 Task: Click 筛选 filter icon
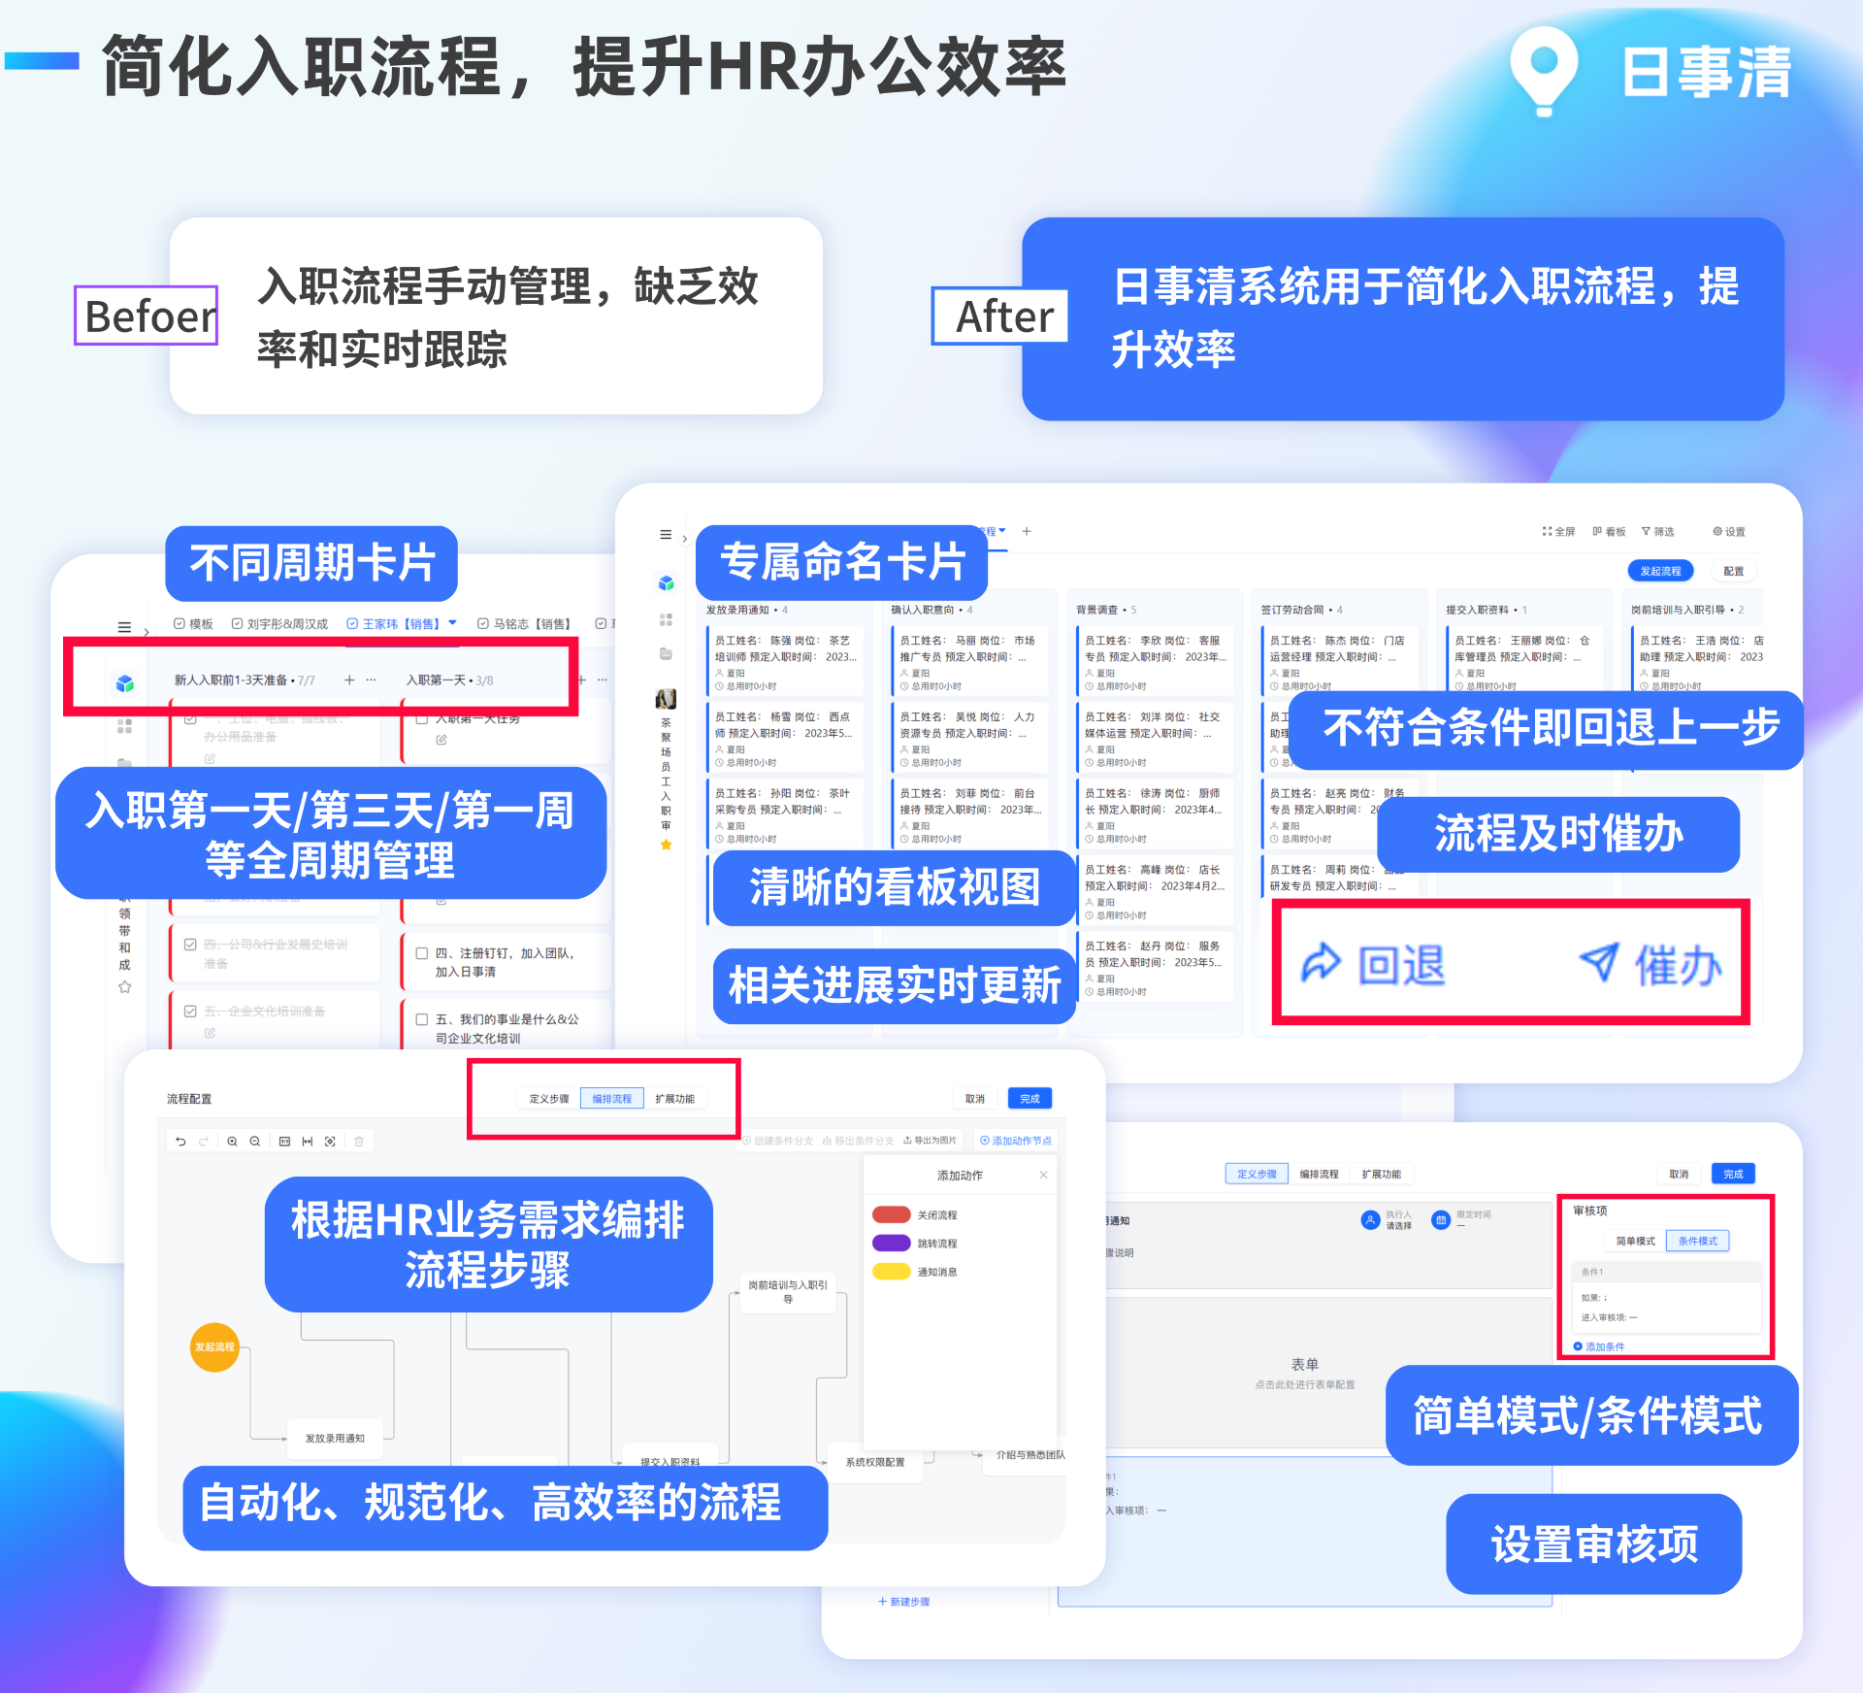(1657, 531)
